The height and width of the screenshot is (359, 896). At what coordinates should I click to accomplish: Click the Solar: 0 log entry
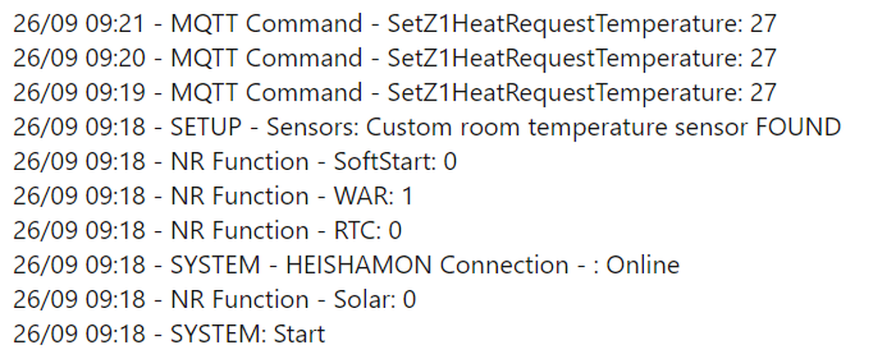pos(375,300)
